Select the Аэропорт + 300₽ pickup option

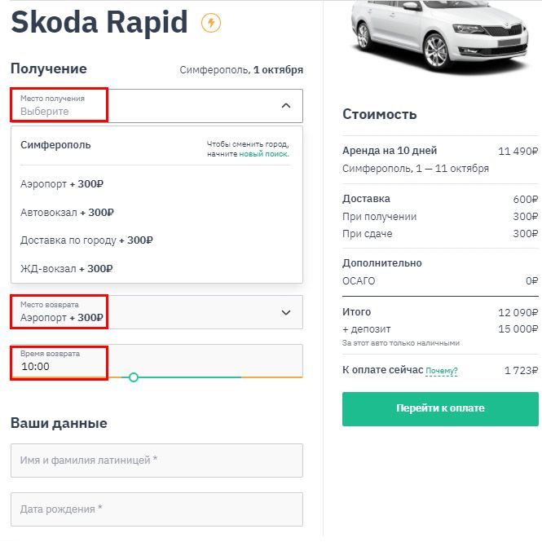pos(62,184)
